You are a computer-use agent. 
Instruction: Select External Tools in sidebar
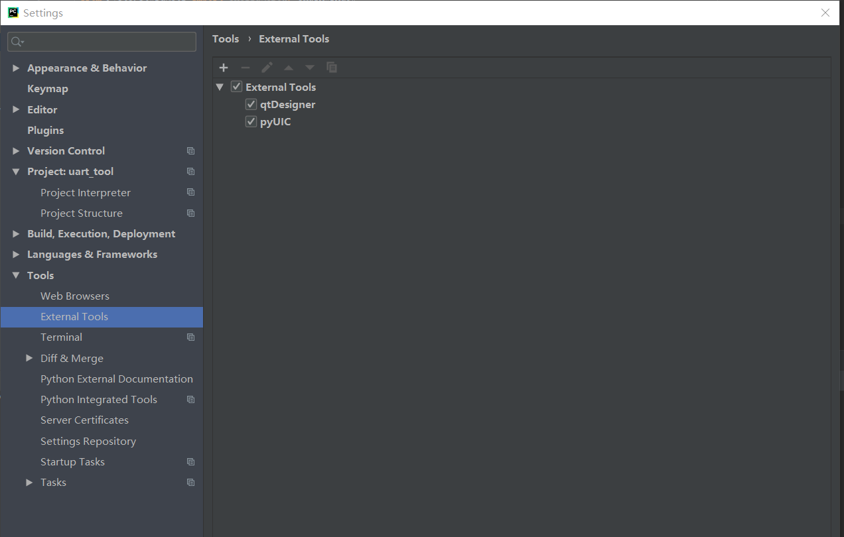(102, 317)
